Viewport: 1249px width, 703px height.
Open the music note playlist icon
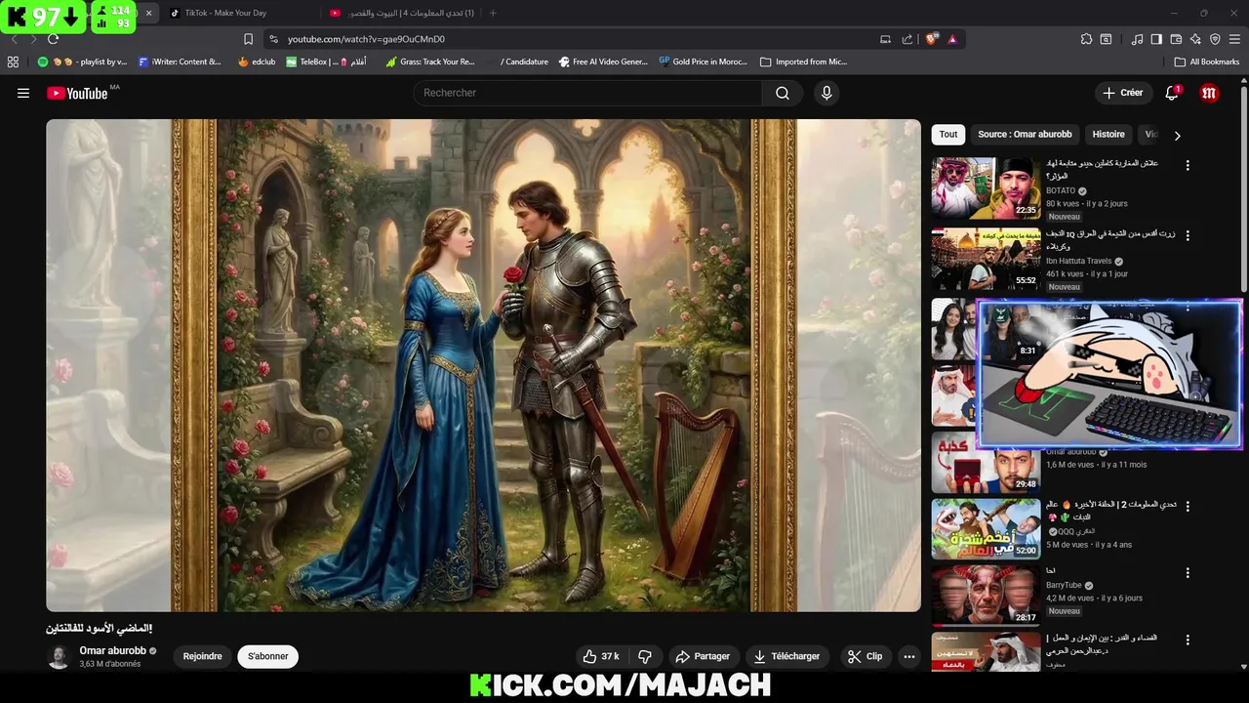1137,39
